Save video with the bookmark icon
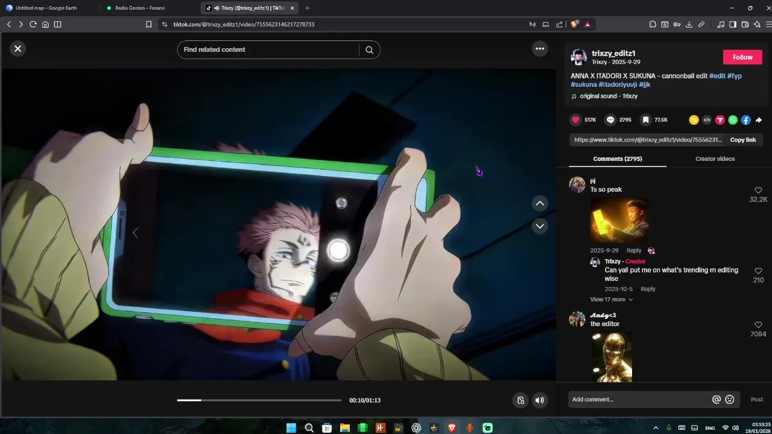 pyautogui.click(x=645, y=120)
